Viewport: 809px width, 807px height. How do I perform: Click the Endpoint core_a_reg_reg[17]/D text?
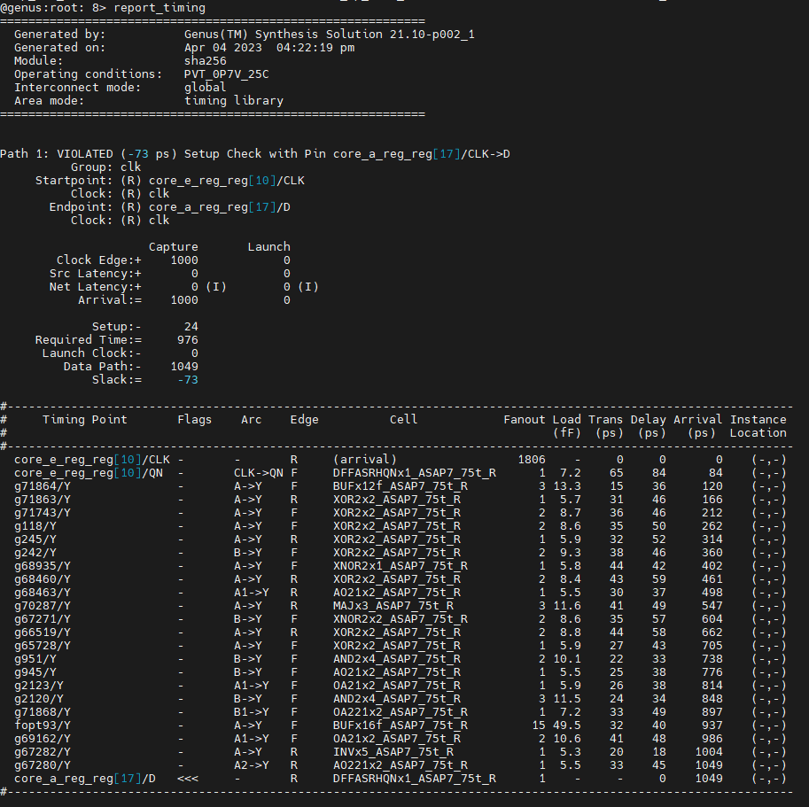(x=219, y=206)
